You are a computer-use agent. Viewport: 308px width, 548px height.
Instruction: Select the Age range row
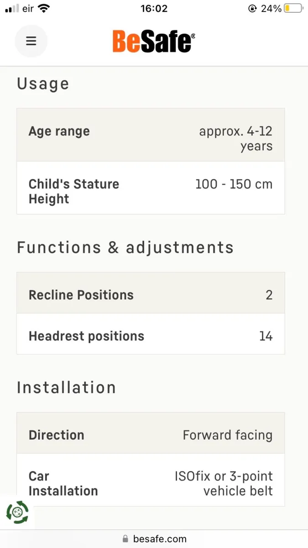click(151, 135)
